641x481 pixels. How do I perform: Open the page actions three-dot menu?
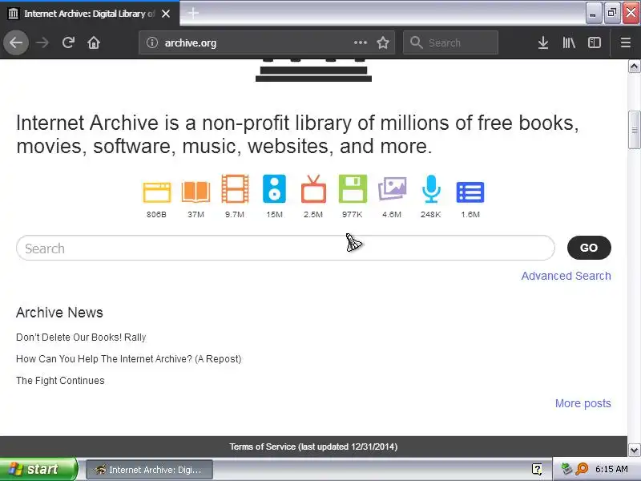click(x=360, y=42)
